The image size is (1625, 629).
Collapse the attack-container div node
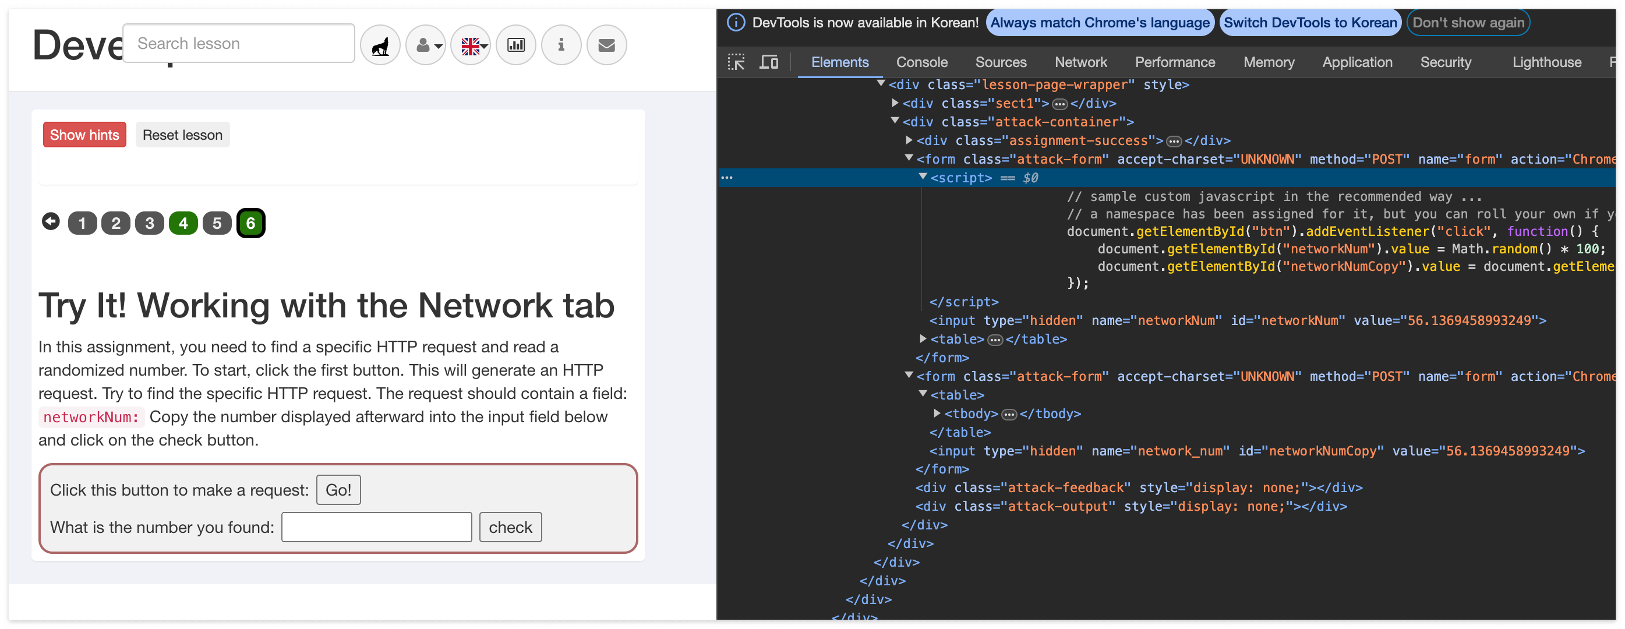[895, 121]
